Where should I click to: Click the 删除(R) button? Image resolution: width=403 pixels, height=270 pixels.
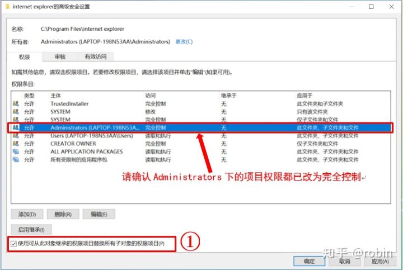(63, 214)
